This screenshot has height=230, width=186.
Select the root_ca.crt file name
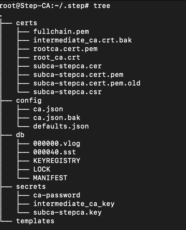(x=57, y=57)
